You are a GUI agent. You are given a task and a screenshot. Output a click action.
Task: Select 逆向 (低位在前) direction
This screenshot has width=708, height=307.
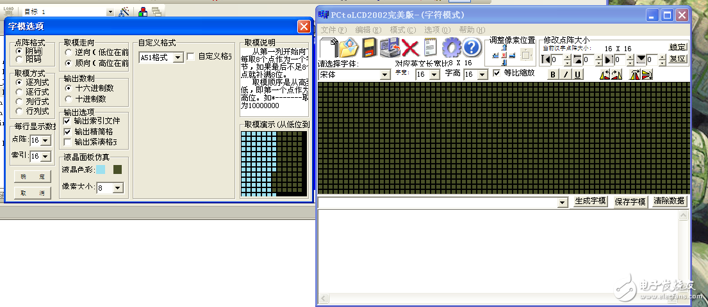(x=68, y=52)
